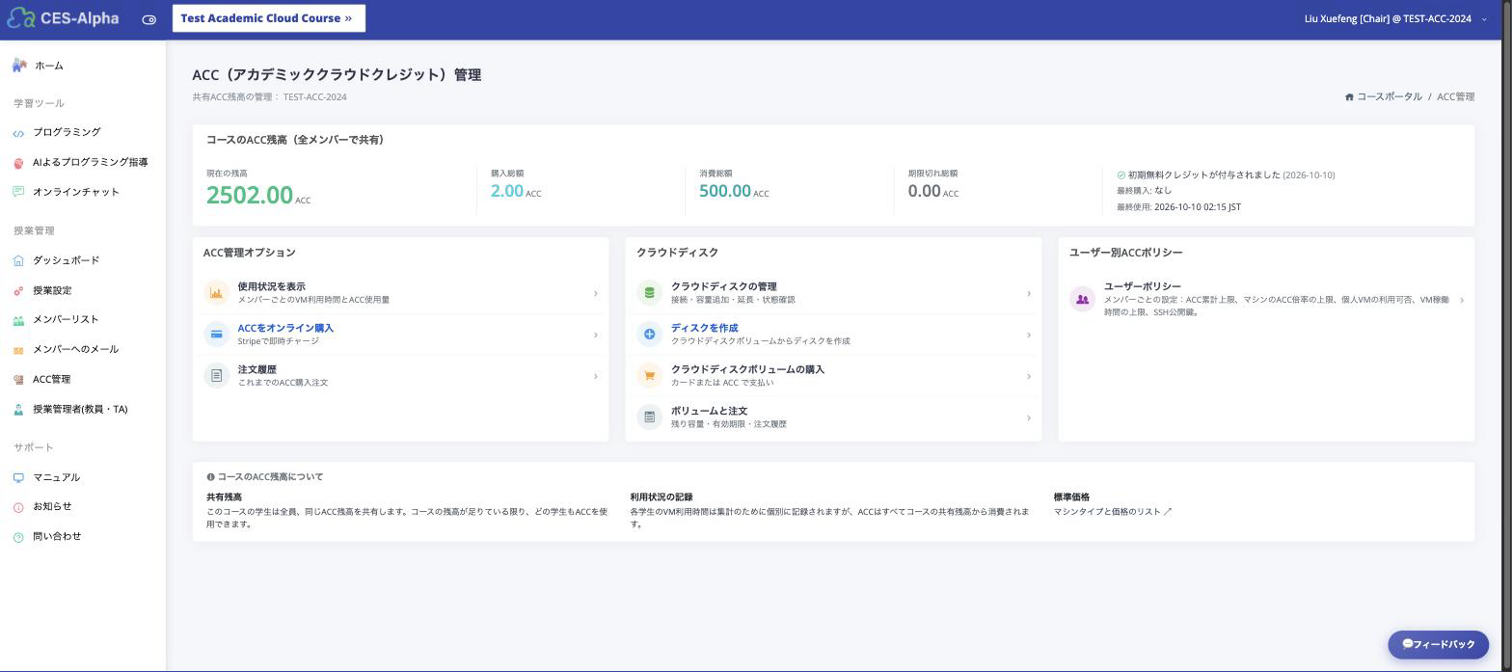Click the ダッシュボード home icon
The width and height of the screenshot is (1512, 672).
18,260
